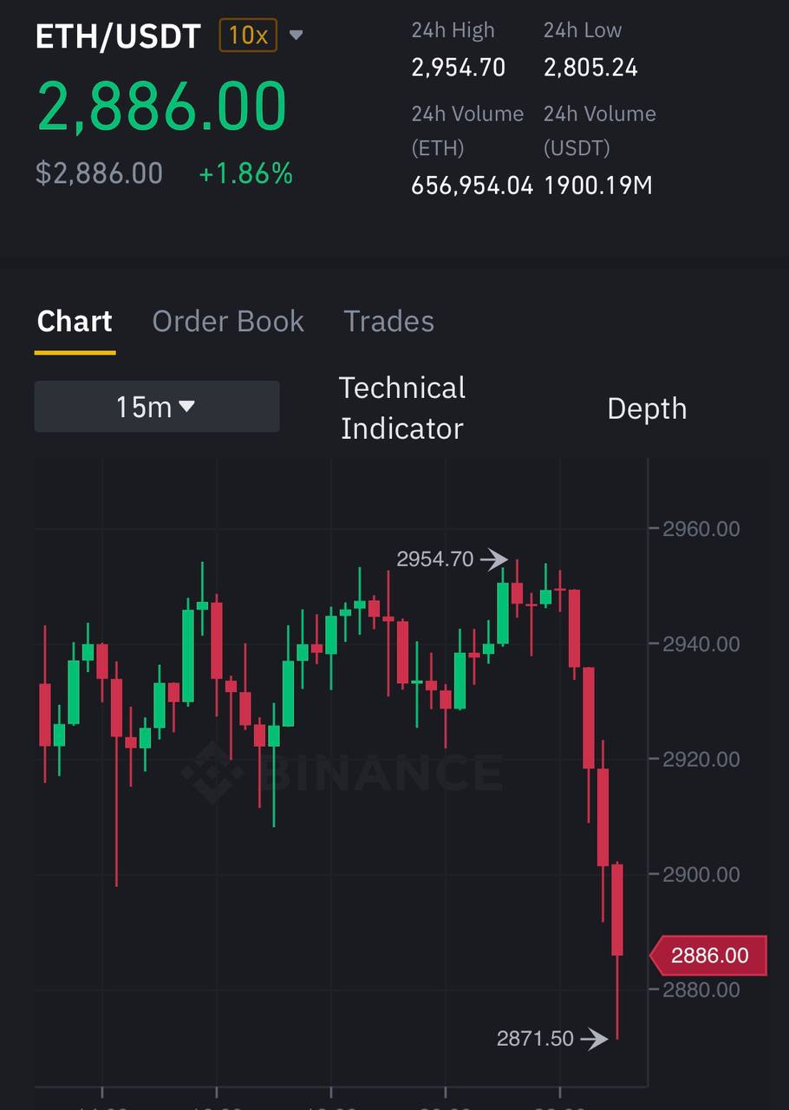This screenshot has height=1110, width=789.
Task: Open Technical Indicator settings
Action: coord(402,408)
